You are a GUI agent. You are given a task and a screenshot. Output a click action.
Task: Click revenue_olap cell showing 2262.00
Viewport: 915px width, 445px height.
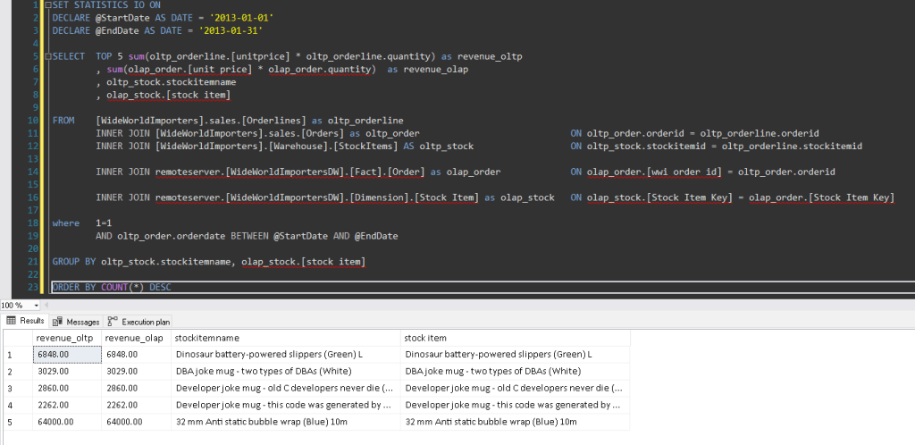pyautogui.click(x=137, y=406)
